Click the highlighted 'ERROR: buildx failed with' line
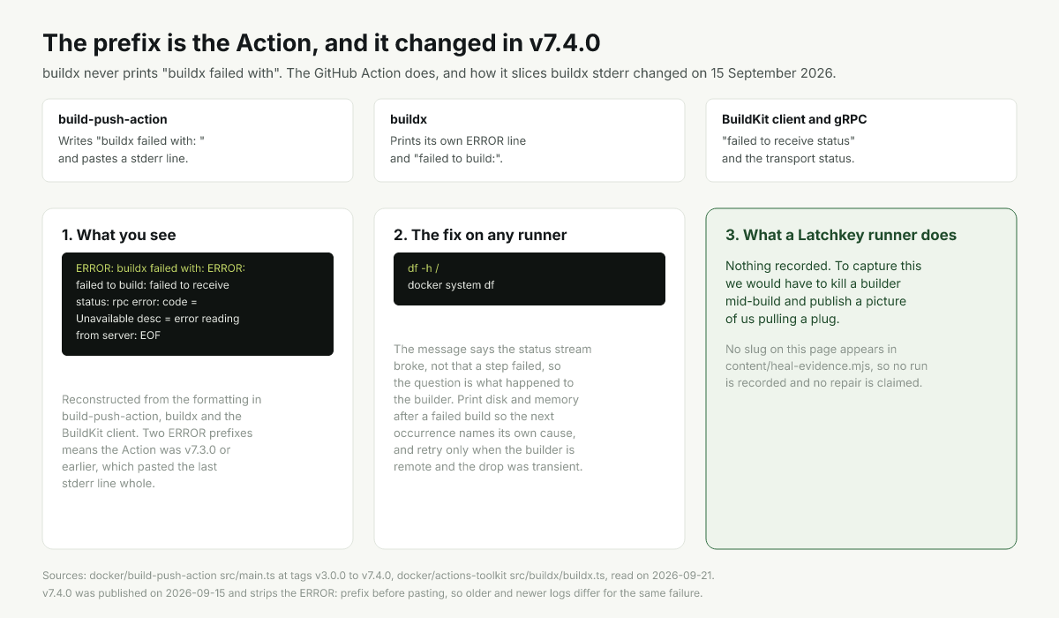Viewport: 1059px width, 618px height. point(160,268)
